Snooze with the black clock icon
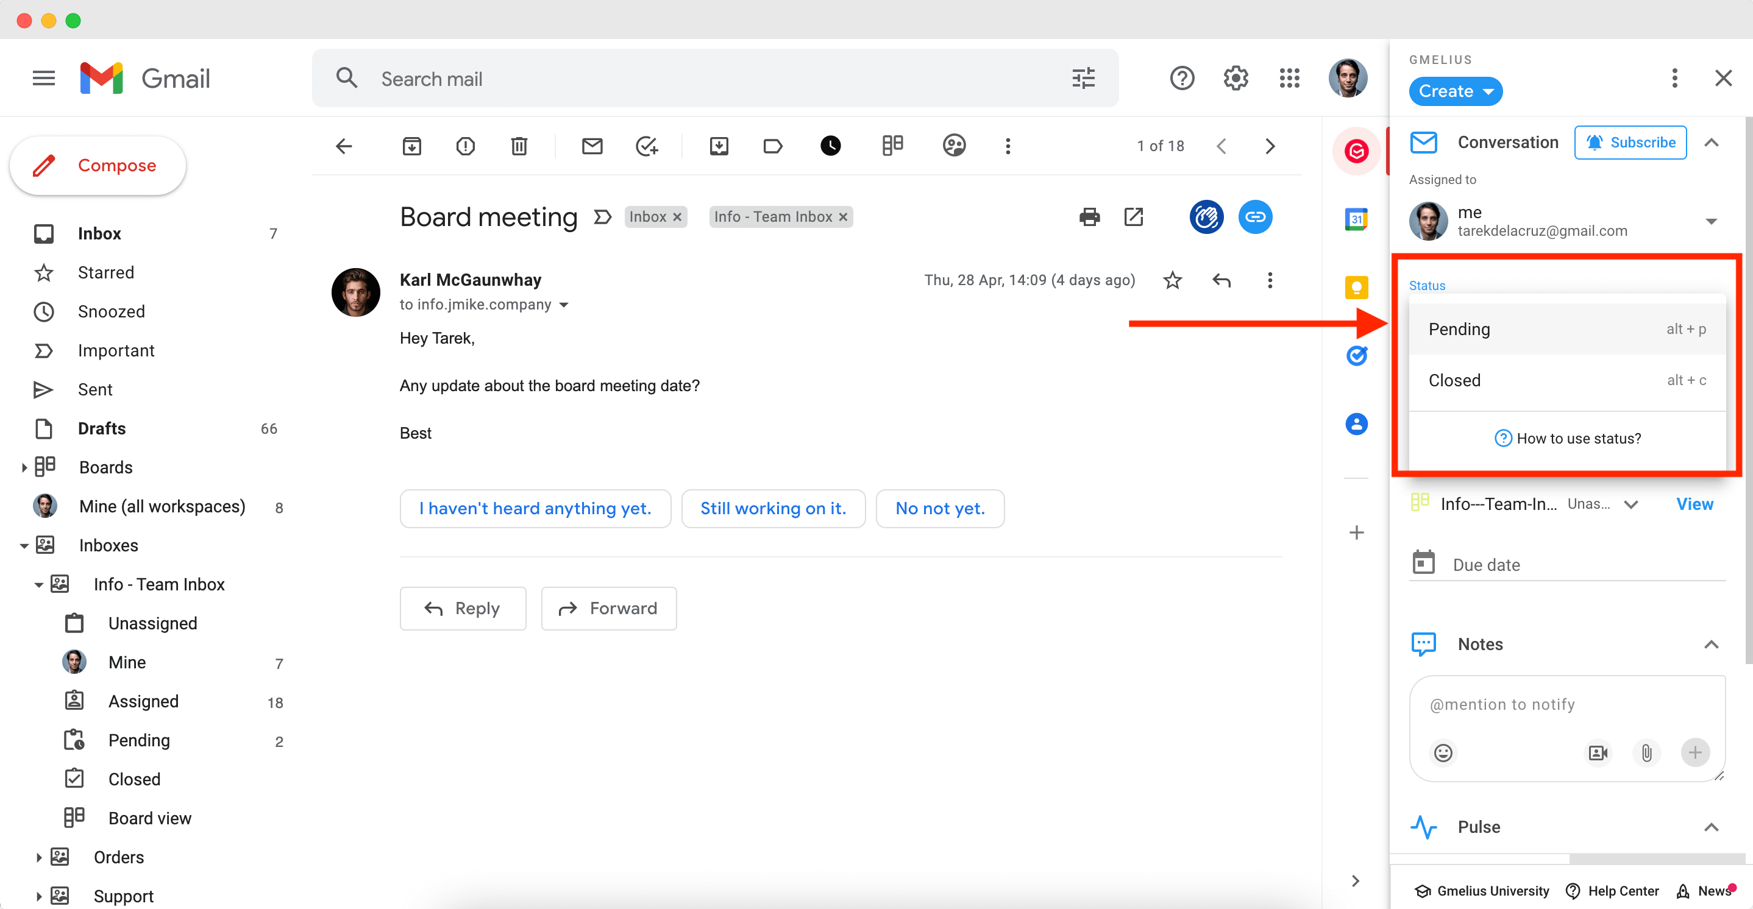Viewport: 1753px width, 909px height. point(830,146)
